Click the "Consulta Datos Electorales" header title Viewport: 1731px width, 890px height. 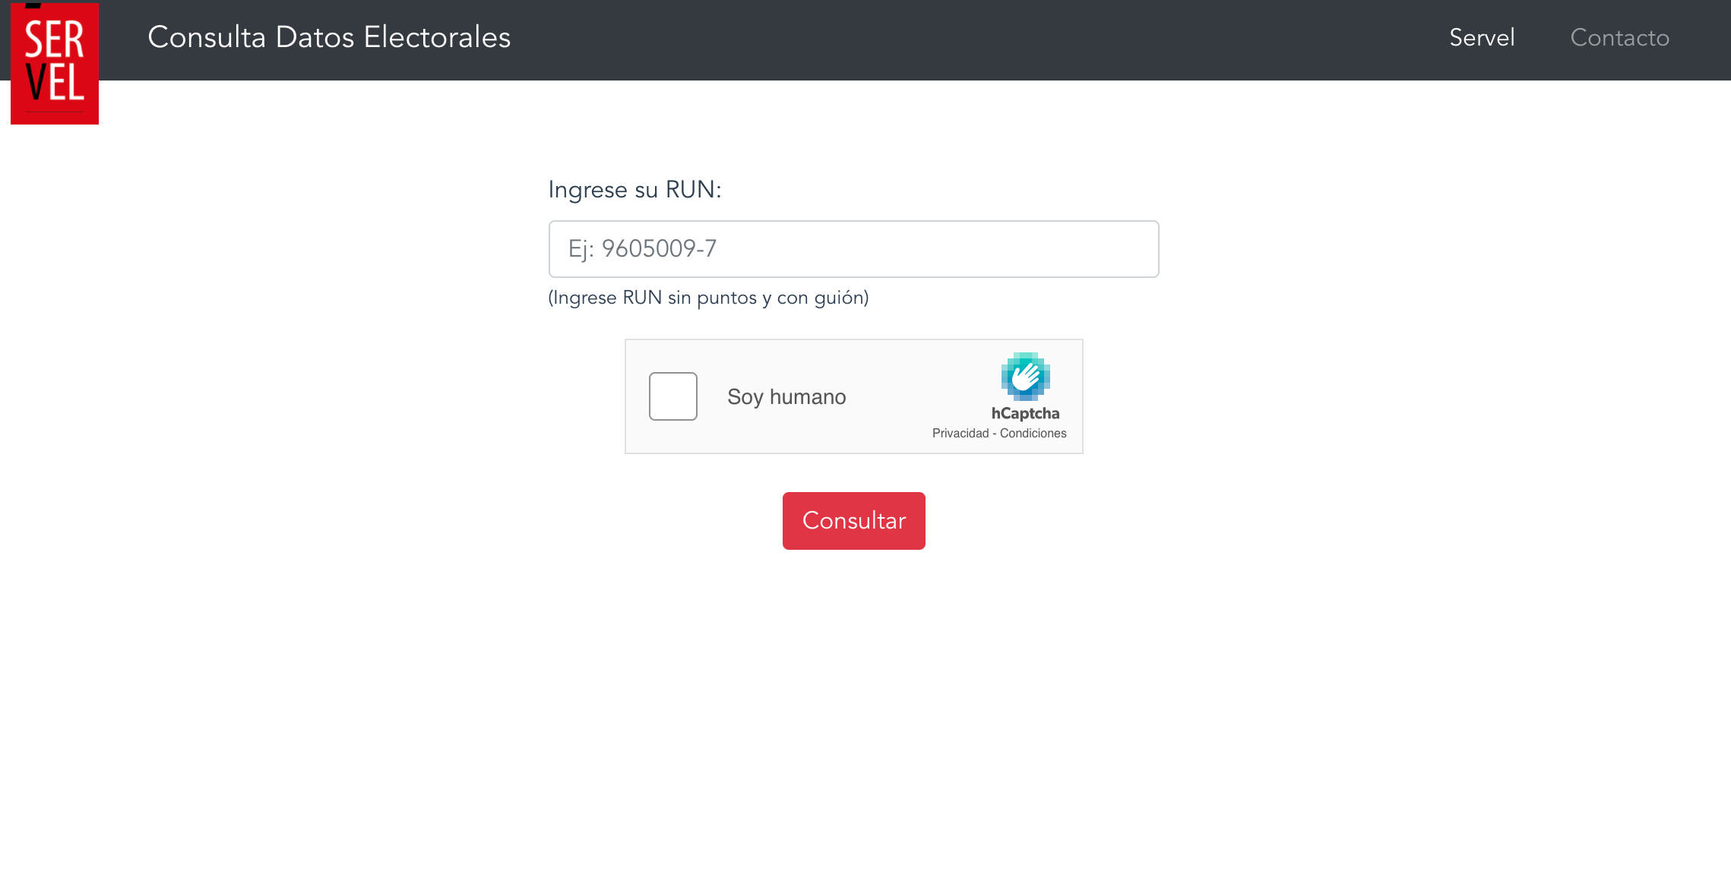tap(329, 37)
